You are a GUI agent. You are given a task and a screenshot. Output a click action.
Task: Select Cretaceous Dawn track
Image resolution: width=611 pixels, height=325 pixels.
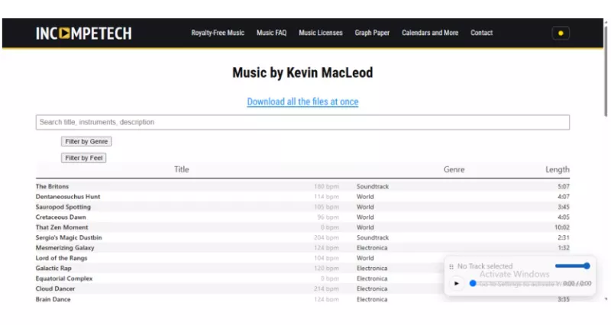pyautogui.click(x=61, y=217)
